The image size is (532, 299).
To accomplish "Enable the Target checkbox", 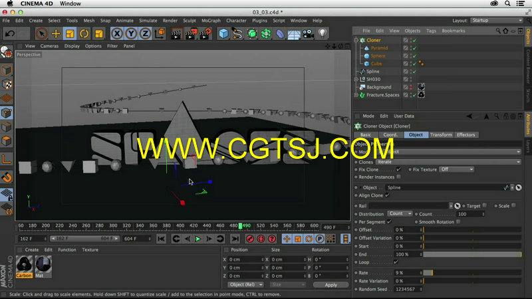I will [x=485, y=205].
